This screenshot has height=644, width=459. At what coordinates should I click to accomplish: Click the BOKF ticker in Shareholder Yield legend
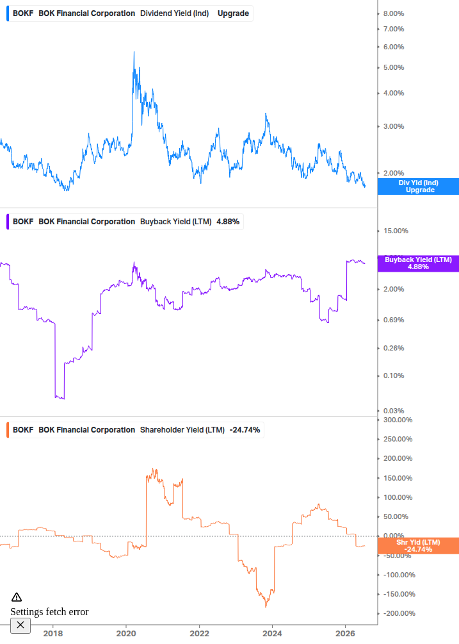(23, 429)
